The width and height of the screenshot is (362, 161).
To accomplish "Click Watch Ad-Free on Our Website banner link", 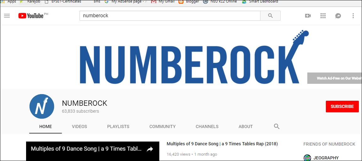I will click(x=335, y=78).
